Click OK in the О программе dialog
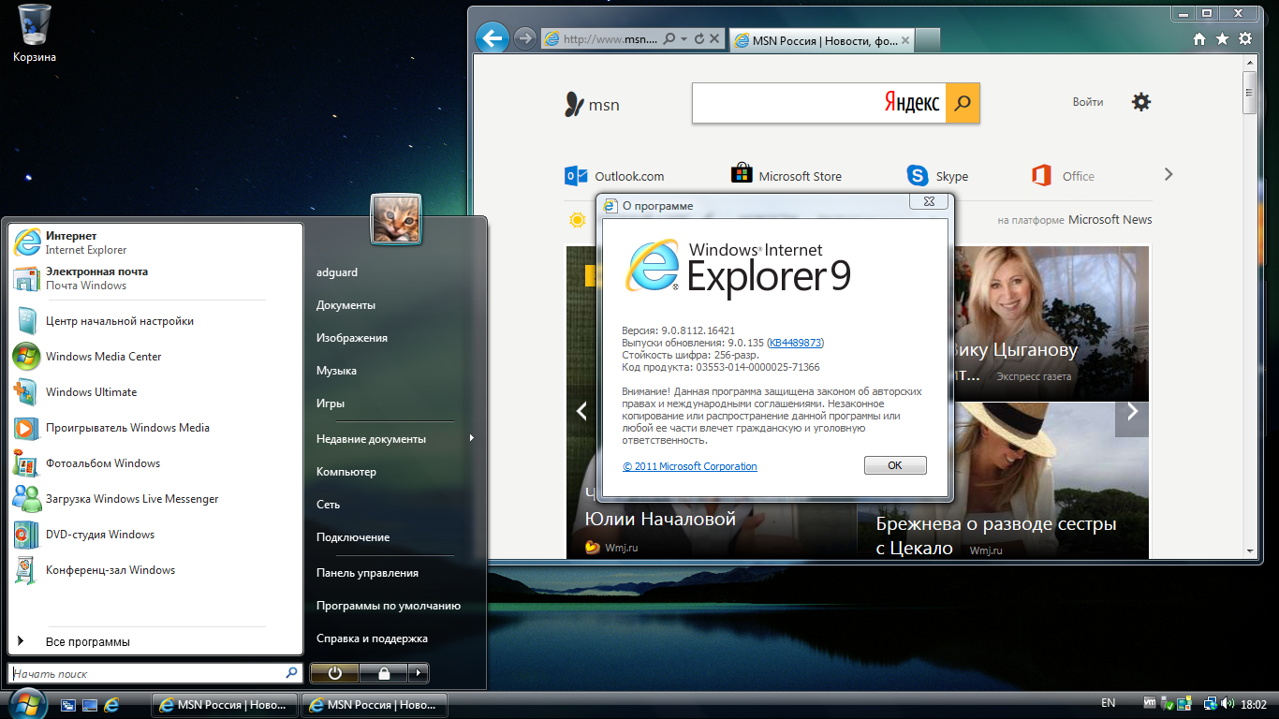This screenshot has width=1279, height=719. click(x=895, y=465)
